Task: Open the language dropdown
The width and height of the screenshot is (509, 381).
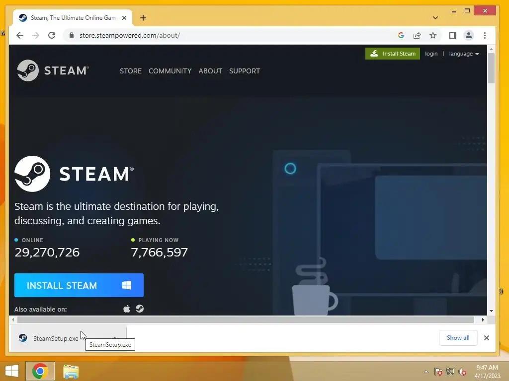Action: [464, 54]
